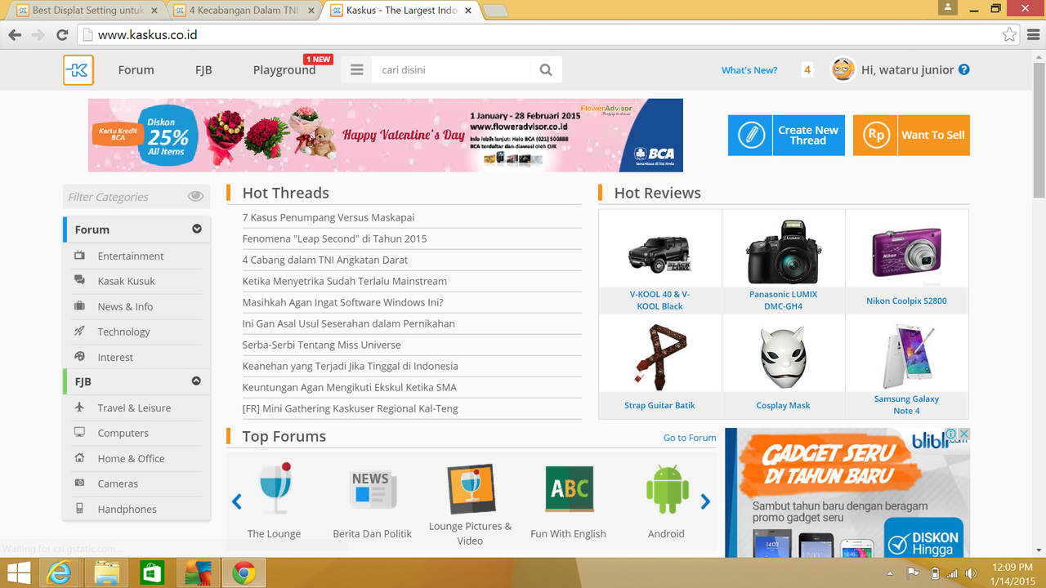
Task: Open a new browser tab
Action: [495, 11]
